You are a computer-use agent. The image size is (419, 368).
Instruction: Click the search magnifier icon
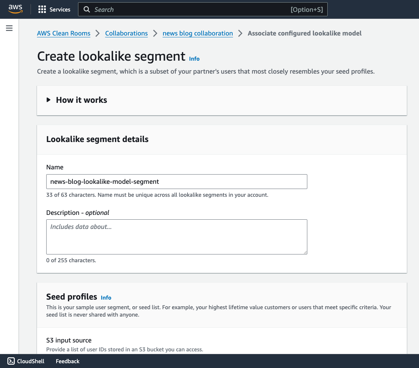point(87,10)
